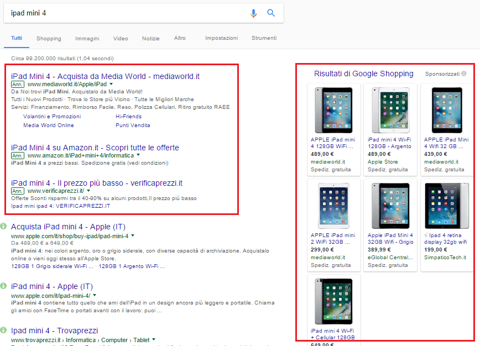The height and width of the screenshot is (346, 480).
Task: Select the Tutti search tab
Action: [x=17, y=38]
